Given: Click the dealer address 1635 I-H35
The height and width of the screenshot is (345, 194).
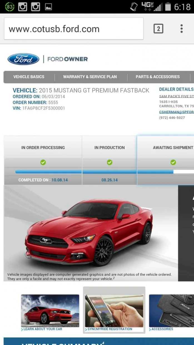Looking at the screenshot, I should [x=168, y=102].
